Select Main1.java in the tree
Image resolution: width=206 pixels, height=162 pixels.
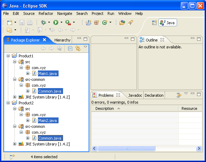click(x=48, y=74)
